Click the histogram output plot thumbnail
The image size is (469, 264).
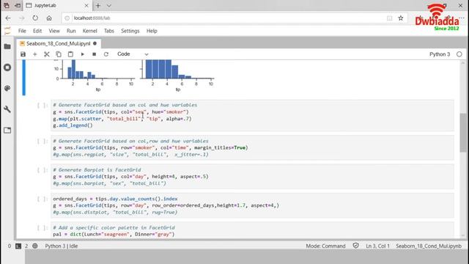tap(134, 76)
